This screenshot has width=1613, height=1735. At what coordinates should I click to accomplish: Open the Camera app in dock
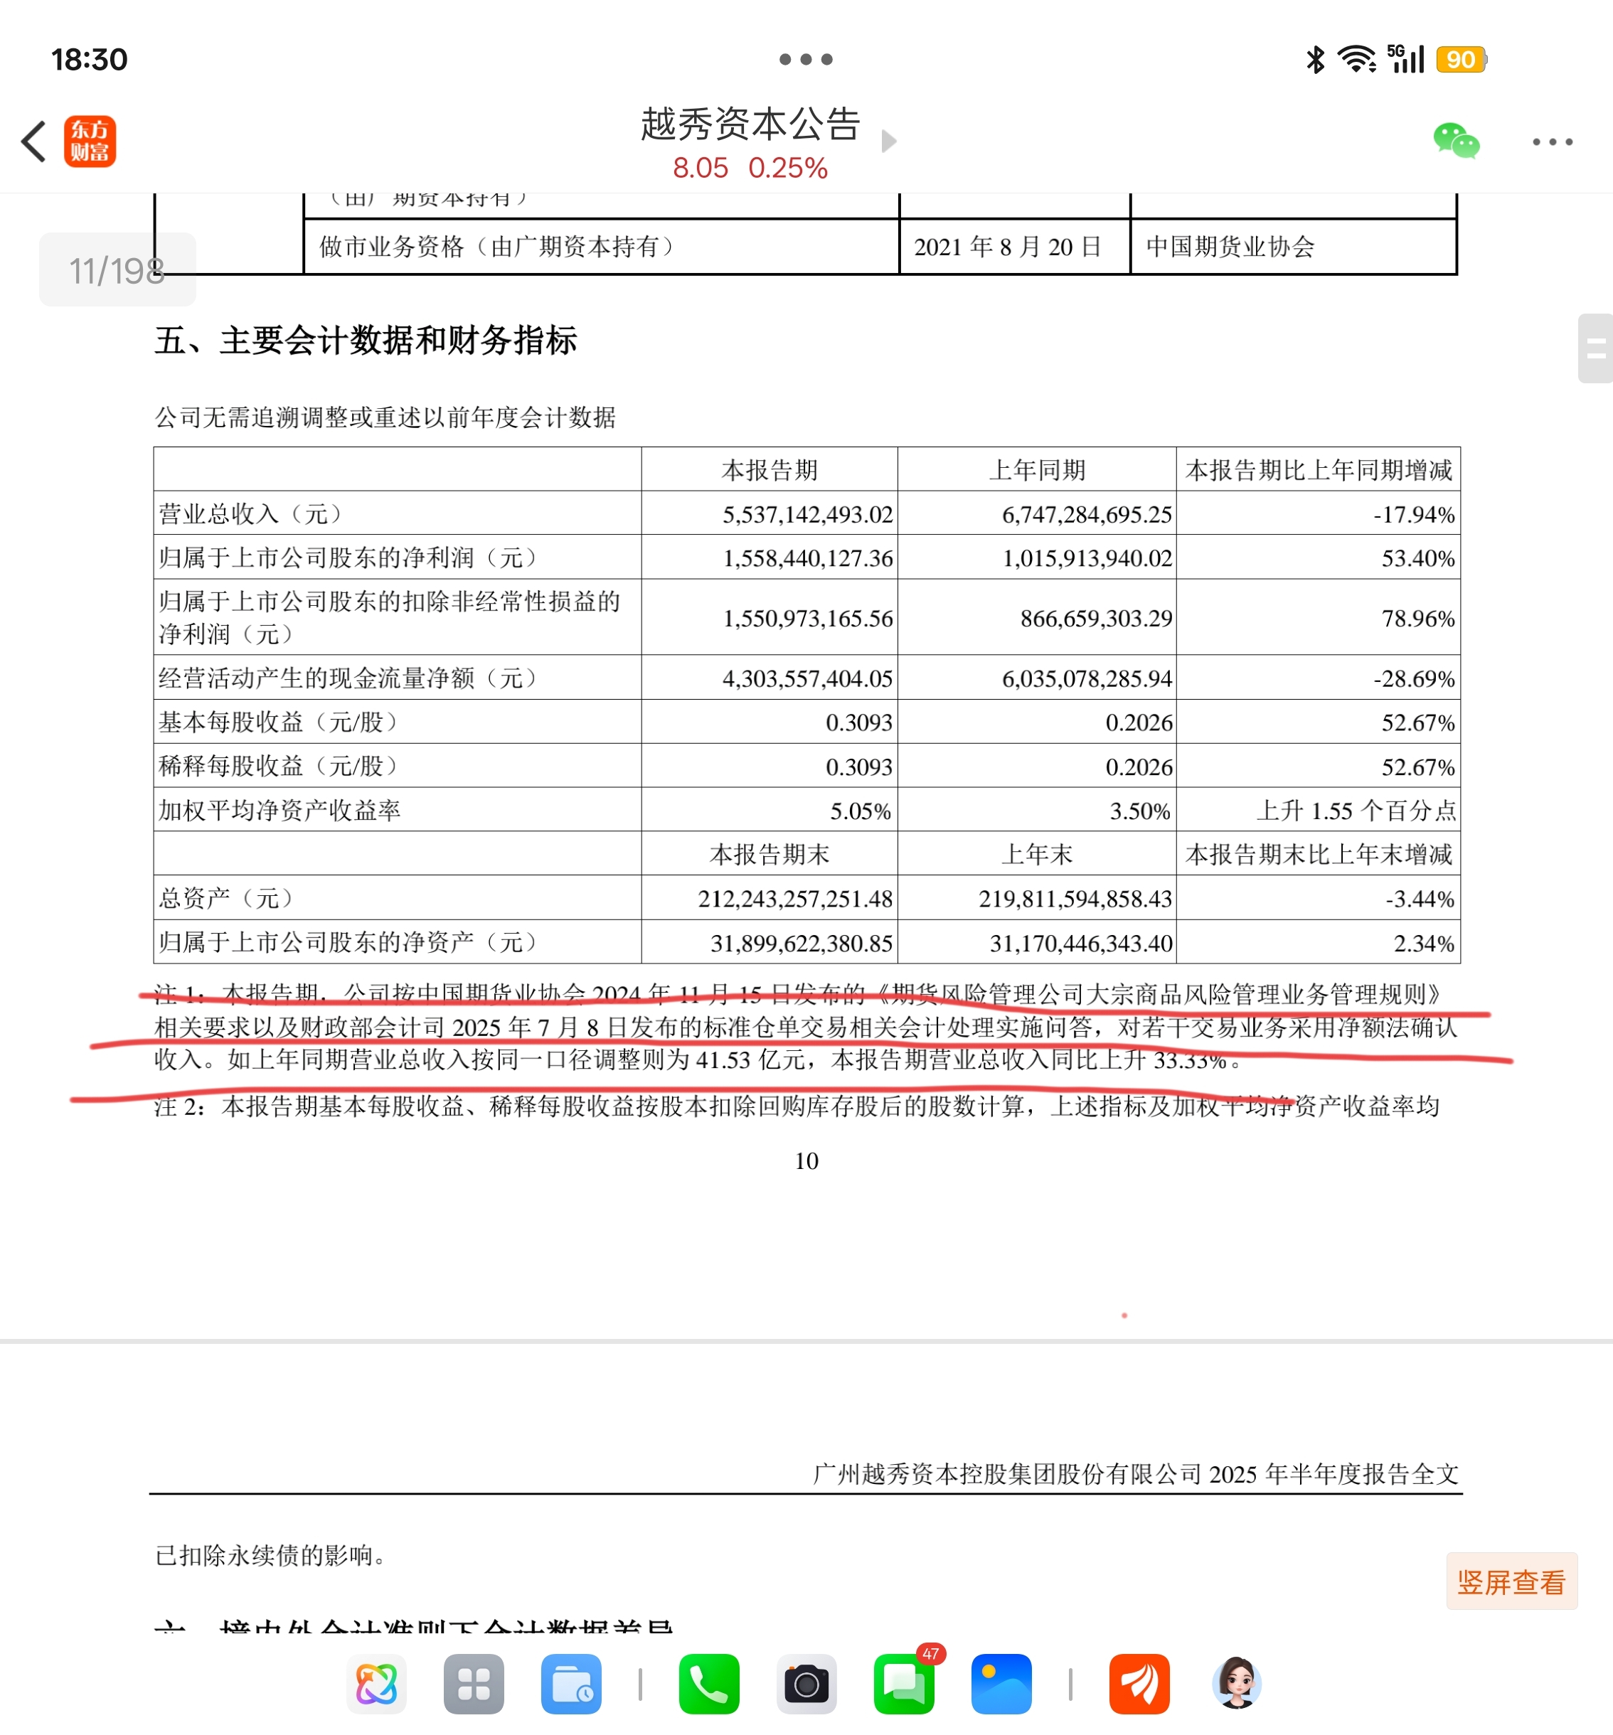pyautogui.click(x=806, y=1684)
